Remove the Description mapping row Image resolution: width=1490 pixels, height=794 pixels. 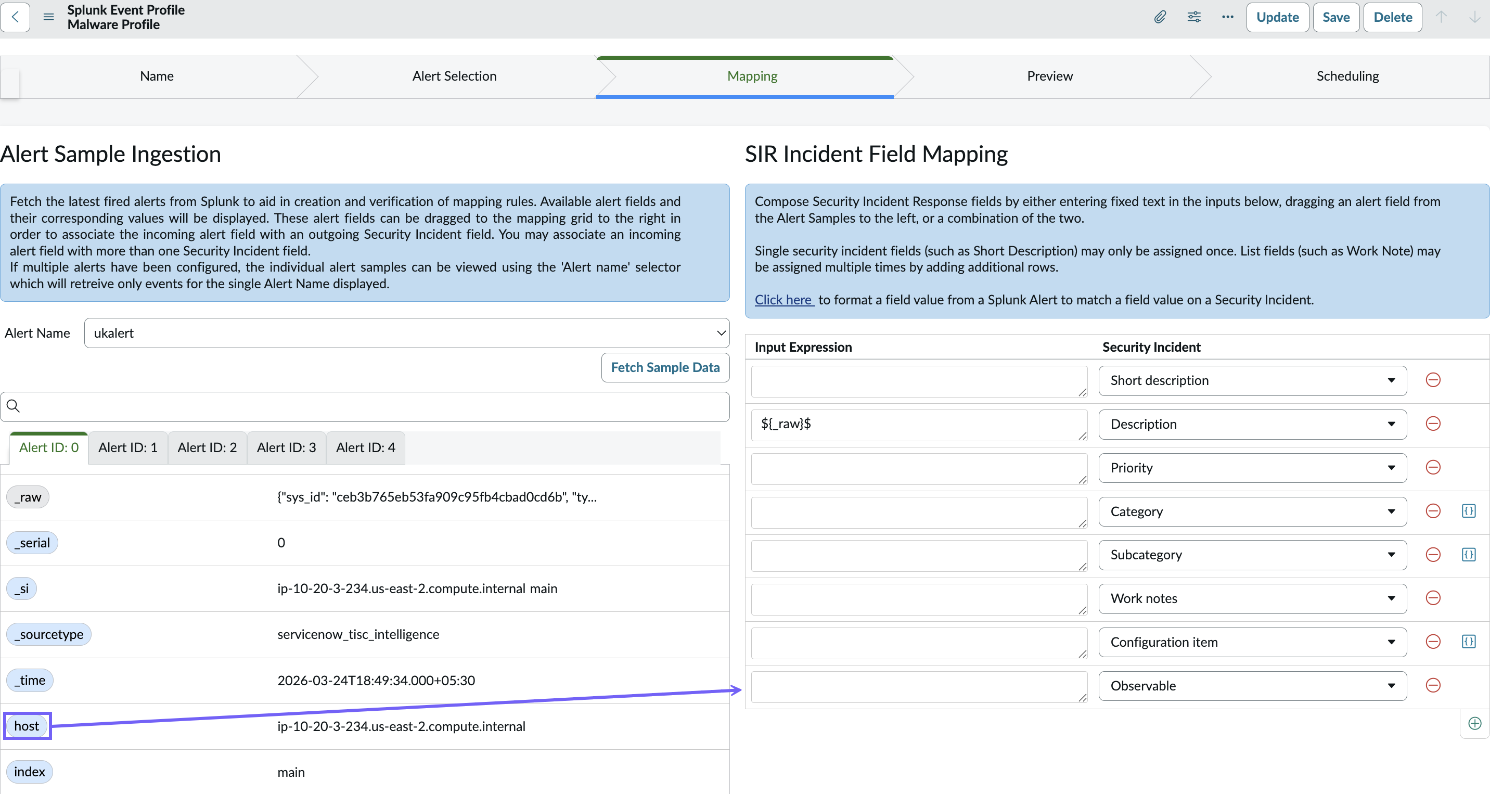(1433, 424)
